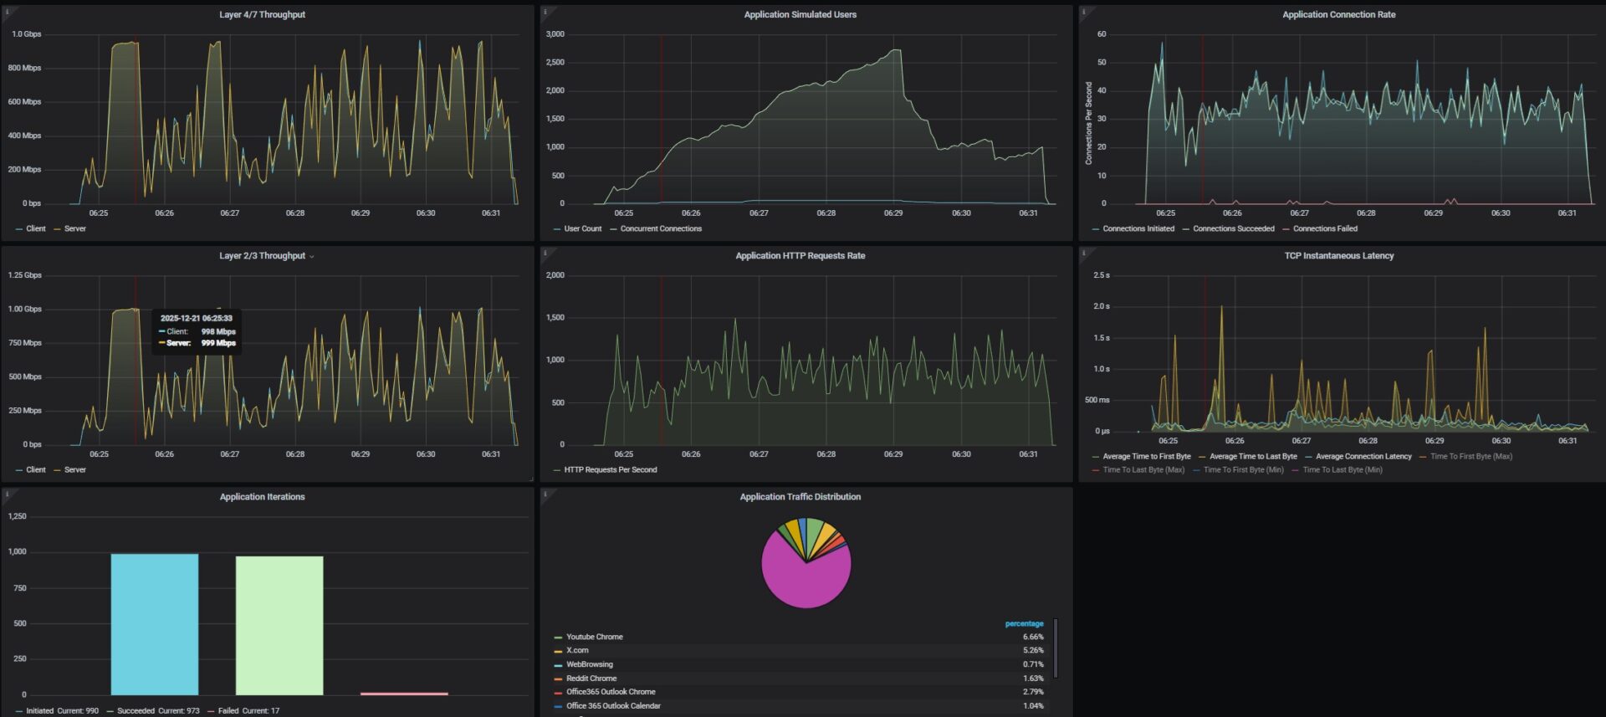Open info icon on Application Iterations panel
The width and height of the screenshot is (1606, 717).
pyautogui.click(x=7, y=493)
